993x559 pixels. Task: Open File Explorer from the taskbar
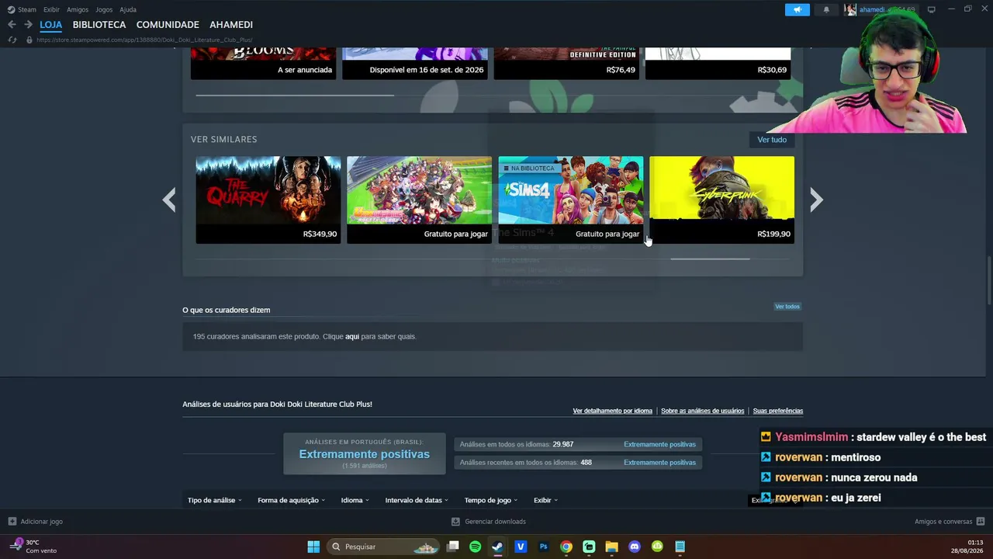[611, 547]
